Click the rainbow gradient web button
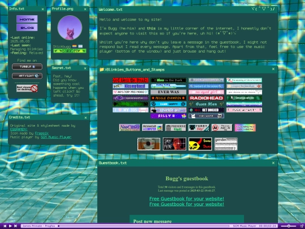This screenshot has height=229, width=305. [245, 128]
